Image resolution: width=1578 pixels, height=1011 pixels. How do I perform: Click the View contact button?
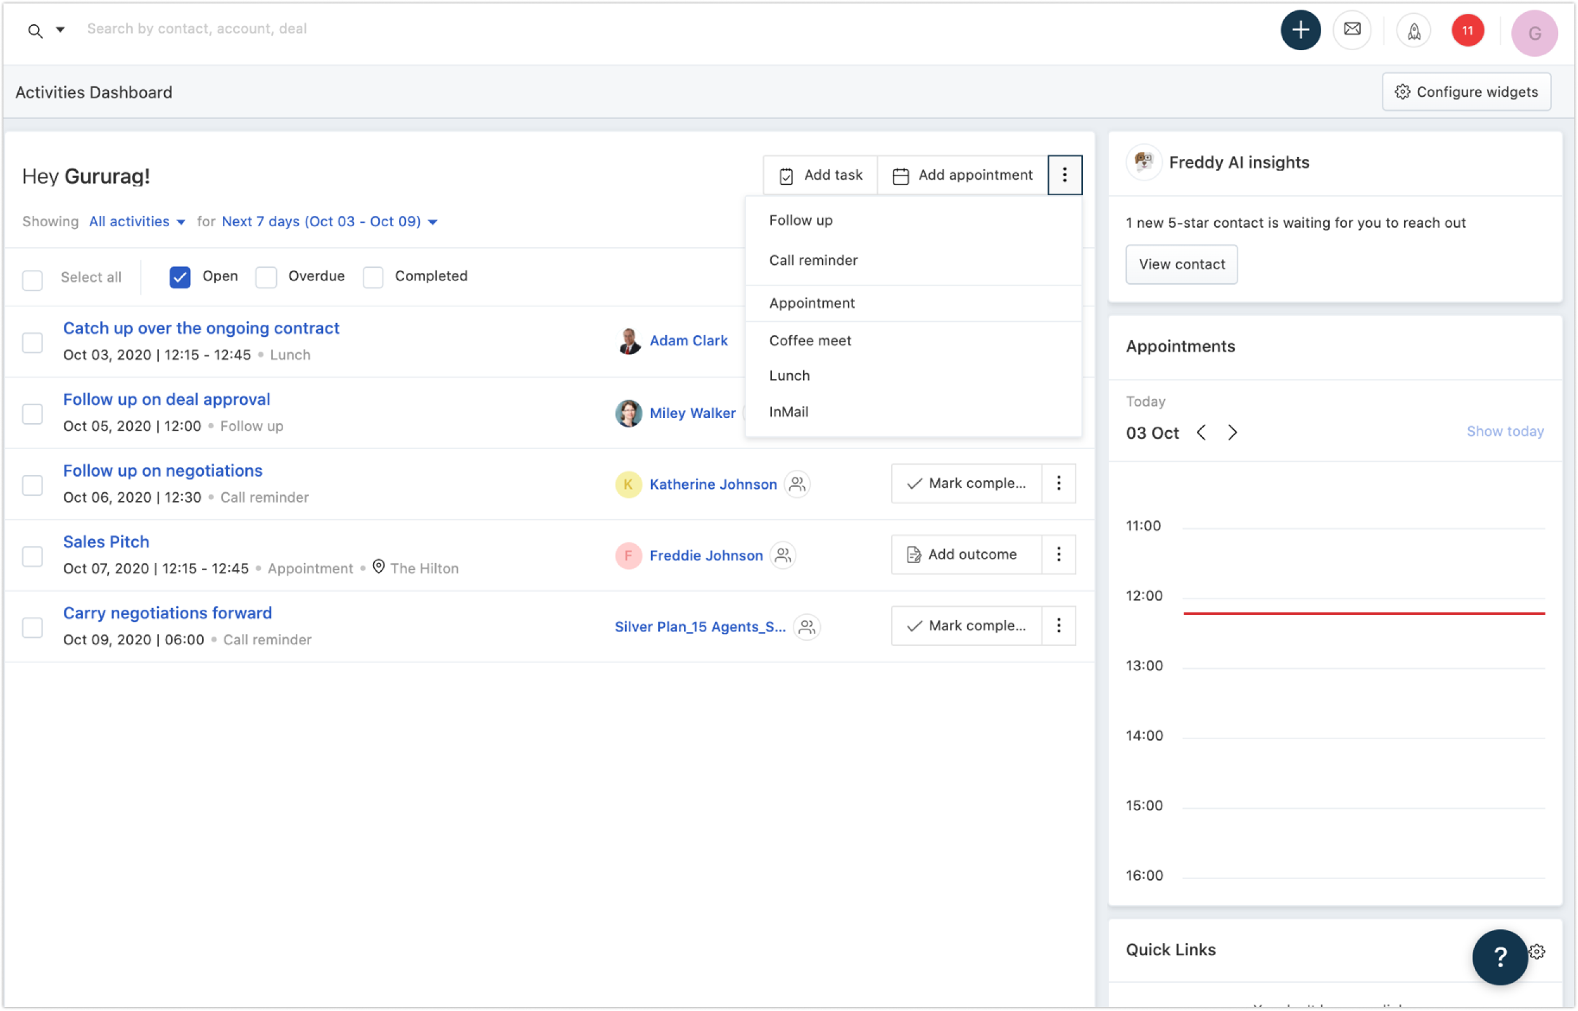pyautogui.click(x=1181, y=265)
